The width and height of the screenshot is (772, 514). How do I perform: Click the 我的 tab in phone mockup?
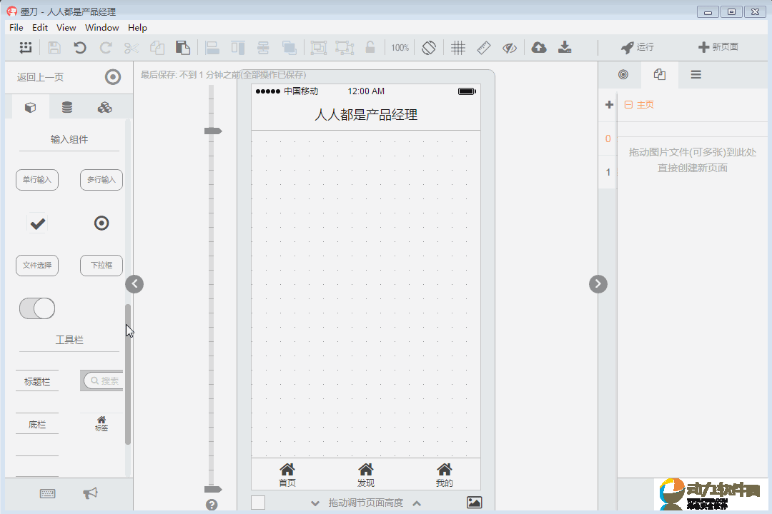444,475
